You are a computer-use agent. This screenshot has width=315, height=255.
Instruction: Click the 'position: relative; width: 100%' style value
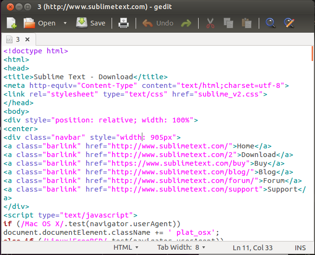pos(122,120)
